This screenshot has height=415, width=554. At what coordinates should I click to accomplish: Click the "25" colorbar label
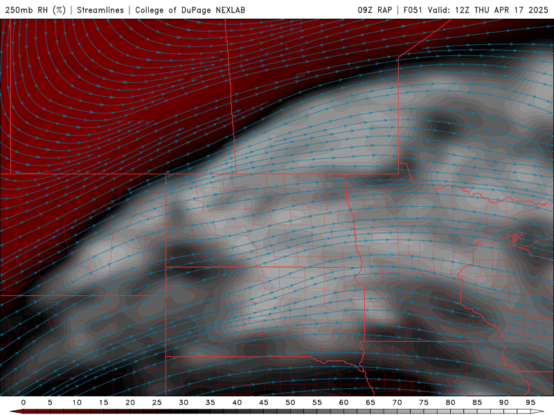pos(157,403)
